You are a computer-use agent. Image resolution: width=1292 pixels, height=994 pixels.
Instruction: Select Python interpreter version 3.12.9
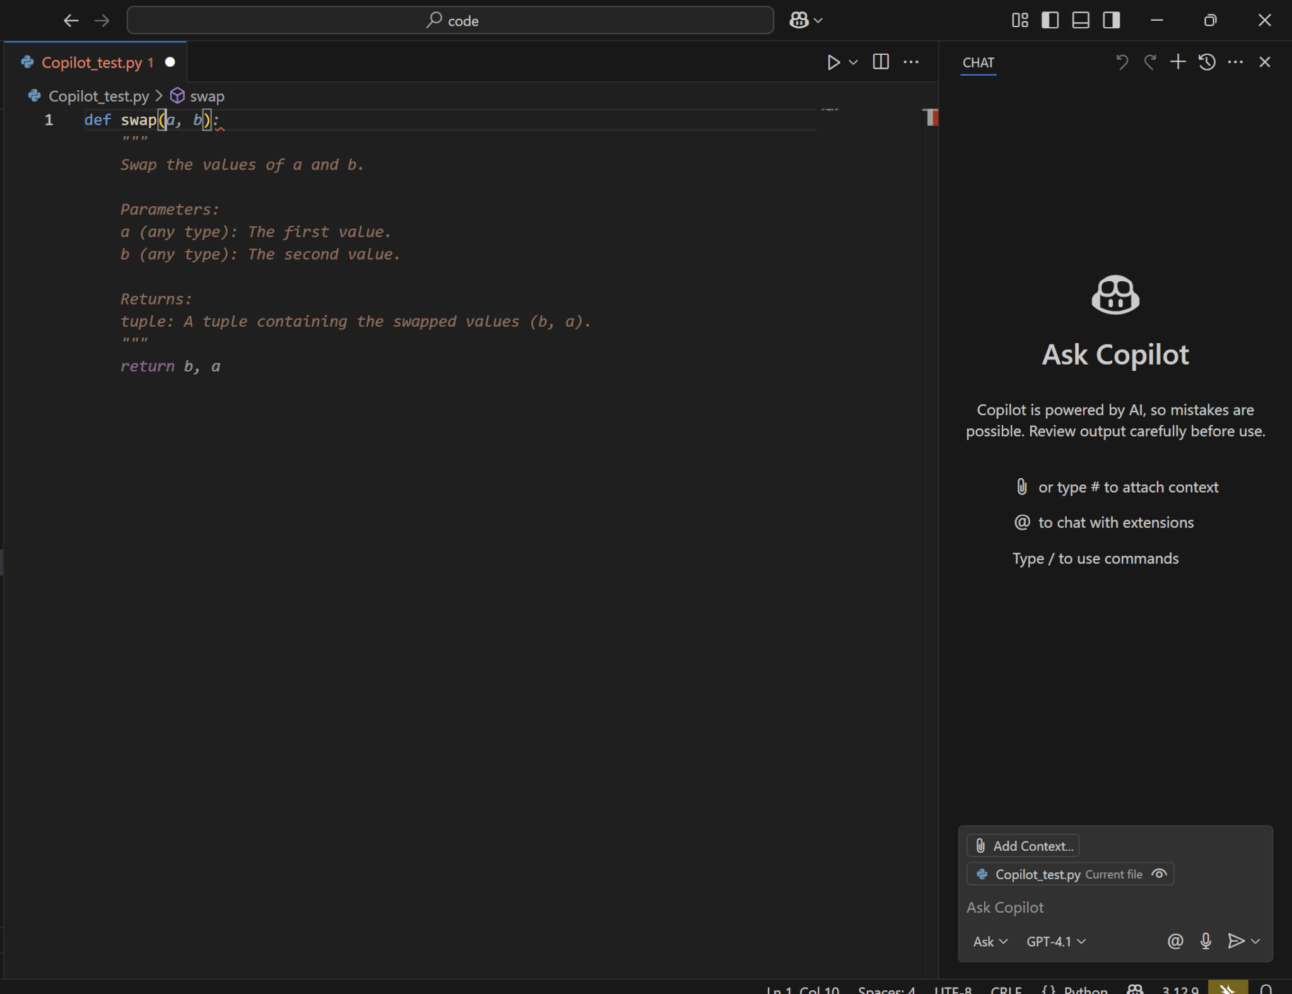1180,989
